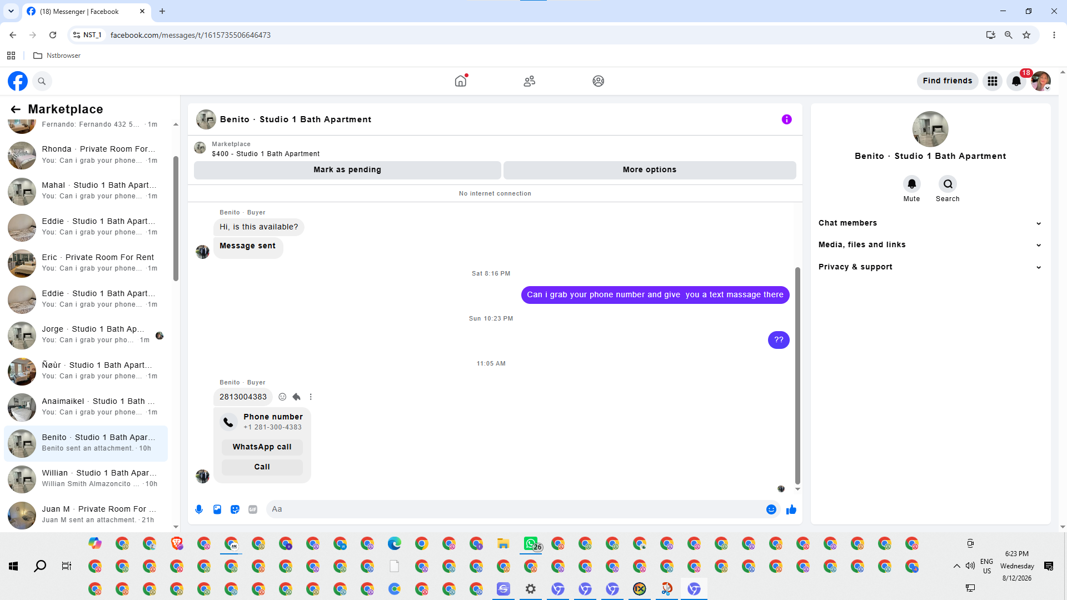Open WhatsApp from the taskbar
1067x600 pixels.
[531, 544]
